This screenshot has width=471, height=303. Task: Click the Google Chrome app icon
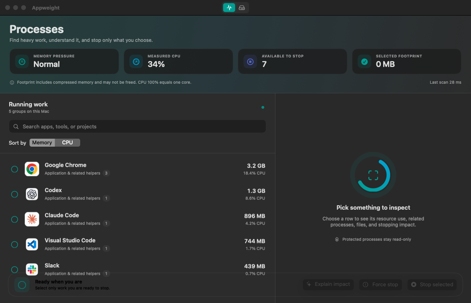tap(32, 169)
